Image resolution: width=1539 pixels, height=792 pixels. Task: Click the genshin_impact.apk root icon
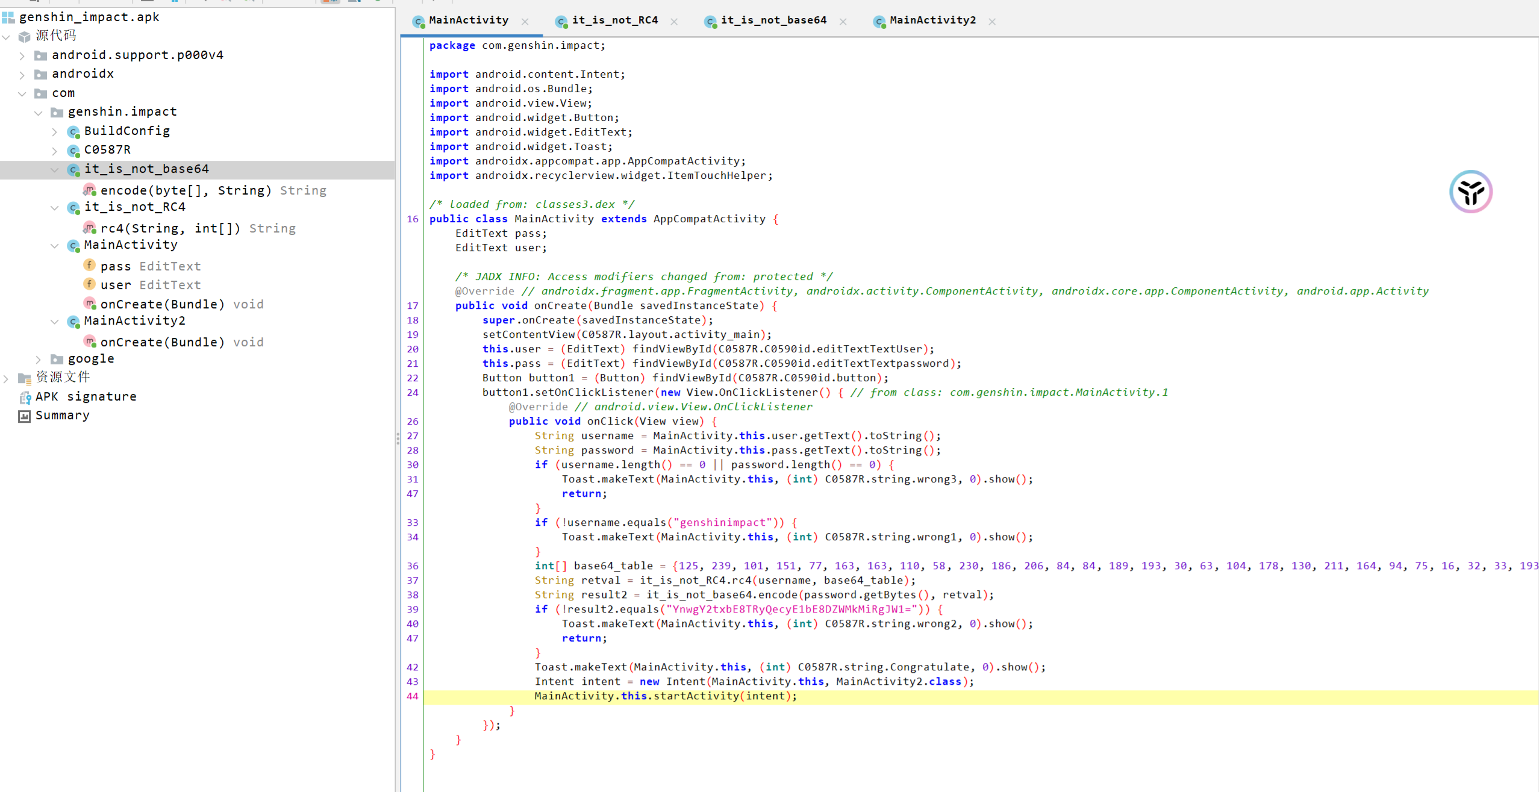tap(8, 17)
